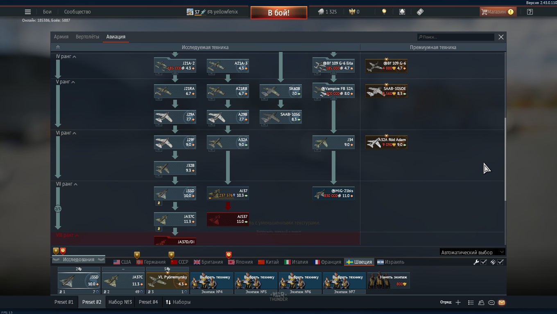Add squad member with plus icon
Viewport: 557px width, 314px height.
(x=458, y=303)
